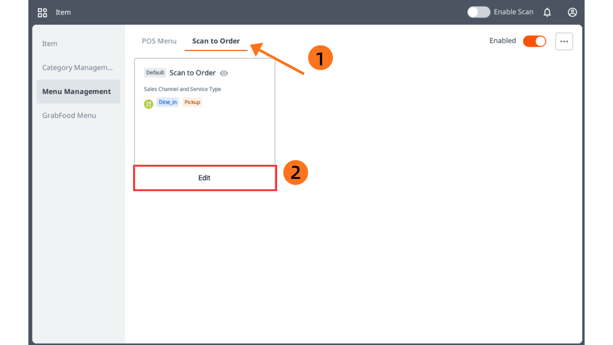Image resolution: width=613 pixels, height=345 pixels.
Task: Click the Dine_in service type tag
Action: [x=168, y=102]
